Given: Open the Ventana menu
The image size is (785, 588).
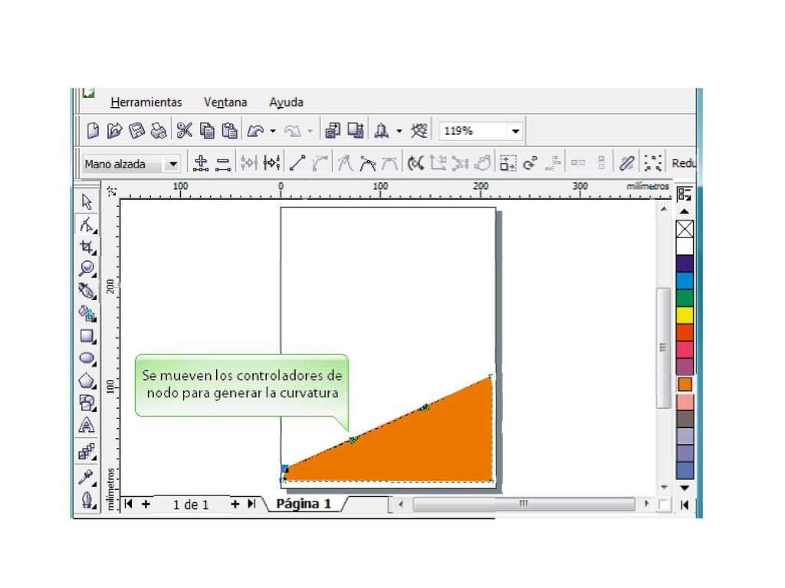Looking at the screenshot, I should click(x=225, y=102).
